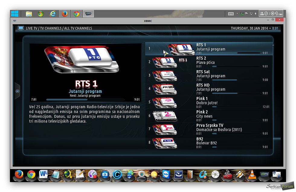
Task: Select channel logo for Prva Srpska TV
Action: [165, 129]
